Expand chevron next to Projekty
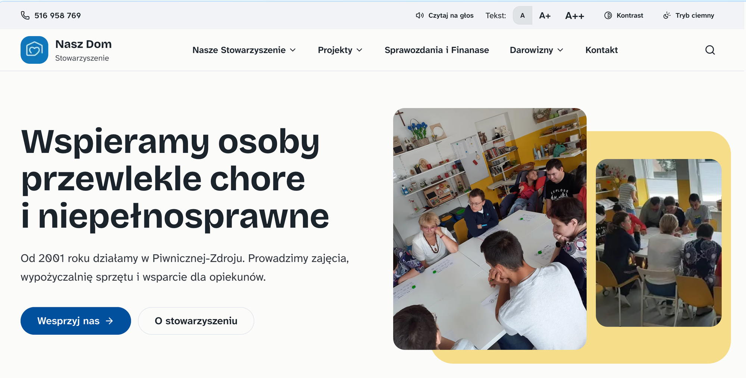Screen dimensions: 746x378 tap(360, 50)
